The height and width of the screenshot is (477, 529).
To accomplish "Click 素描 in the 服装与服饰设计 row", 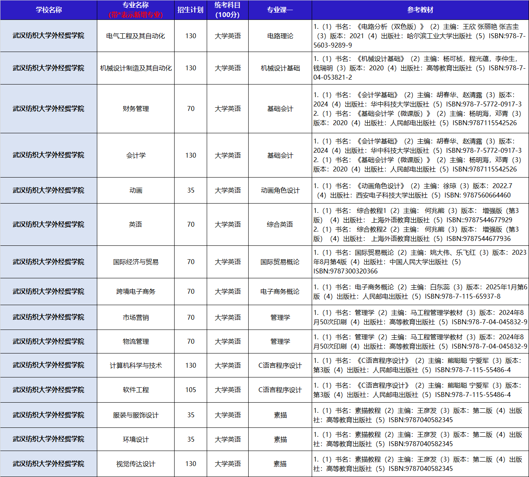I will pos(280,415).
